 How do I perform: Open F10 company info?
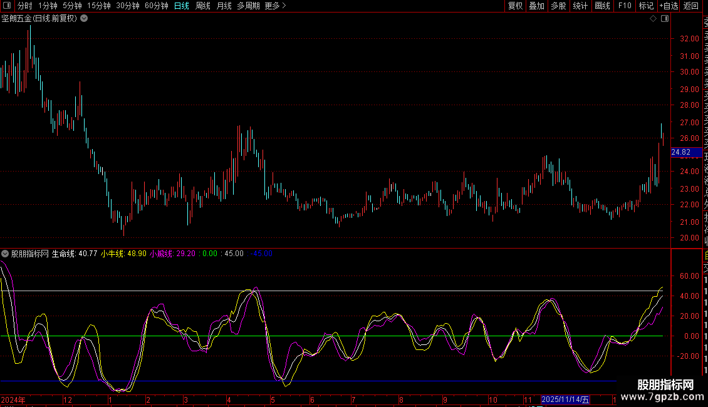click(x=625, y=6)
